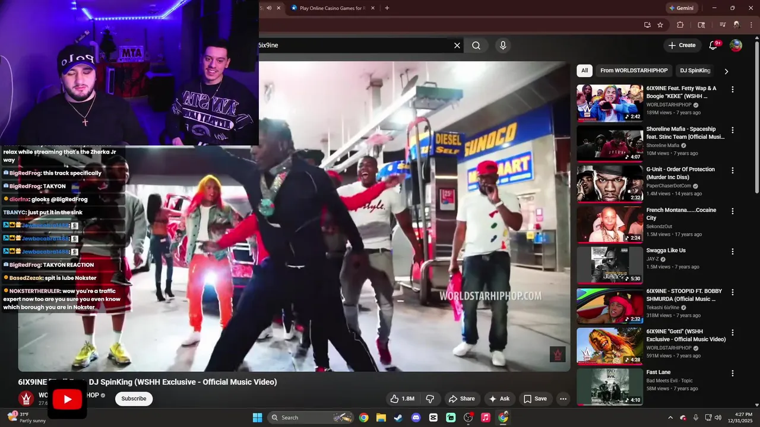Open the Windows Start menu
This screenshot has width=760, height=427.
tap(257, 418)
